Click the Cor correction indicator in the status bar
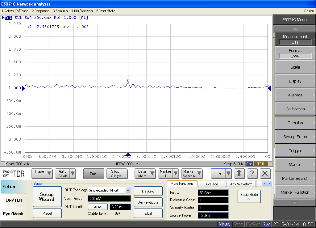 coord(249,164)
